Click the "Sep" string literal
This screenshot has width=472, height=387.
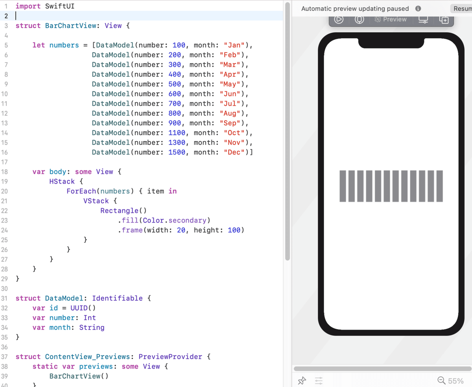coord(230,123)
